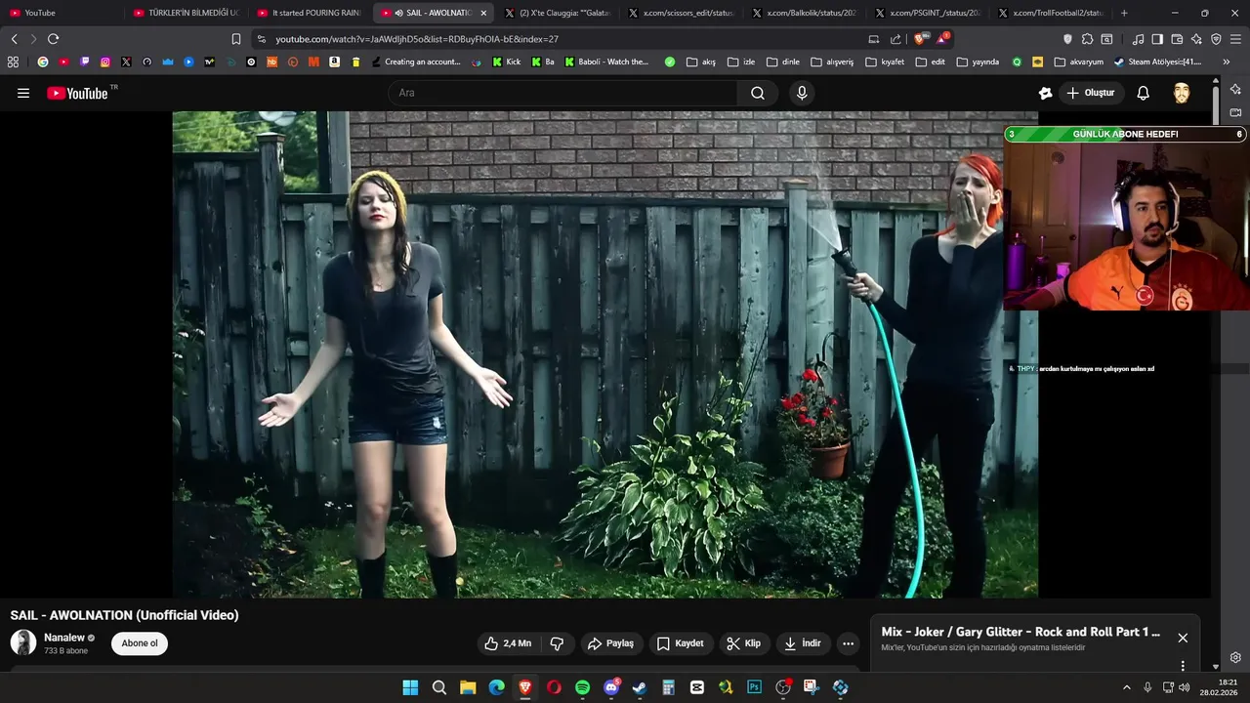Start voice search with microphone icon
The height and width of the screenshot is (703, 1250).
point(802,93)
